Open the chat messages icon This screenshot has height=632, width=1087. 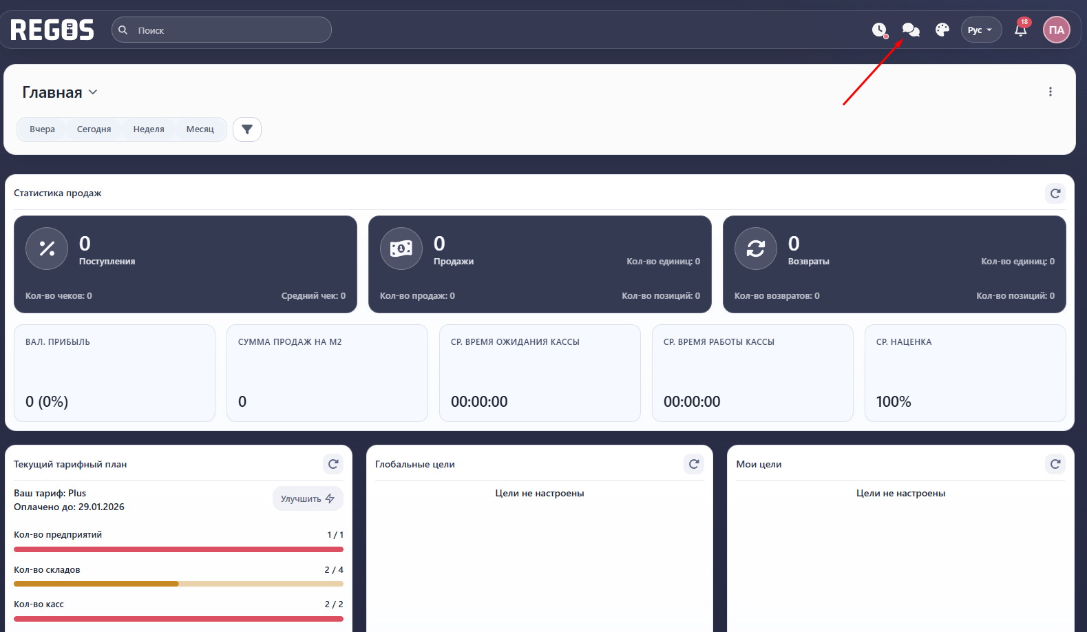pyautogui.click(x=911, y=30)
